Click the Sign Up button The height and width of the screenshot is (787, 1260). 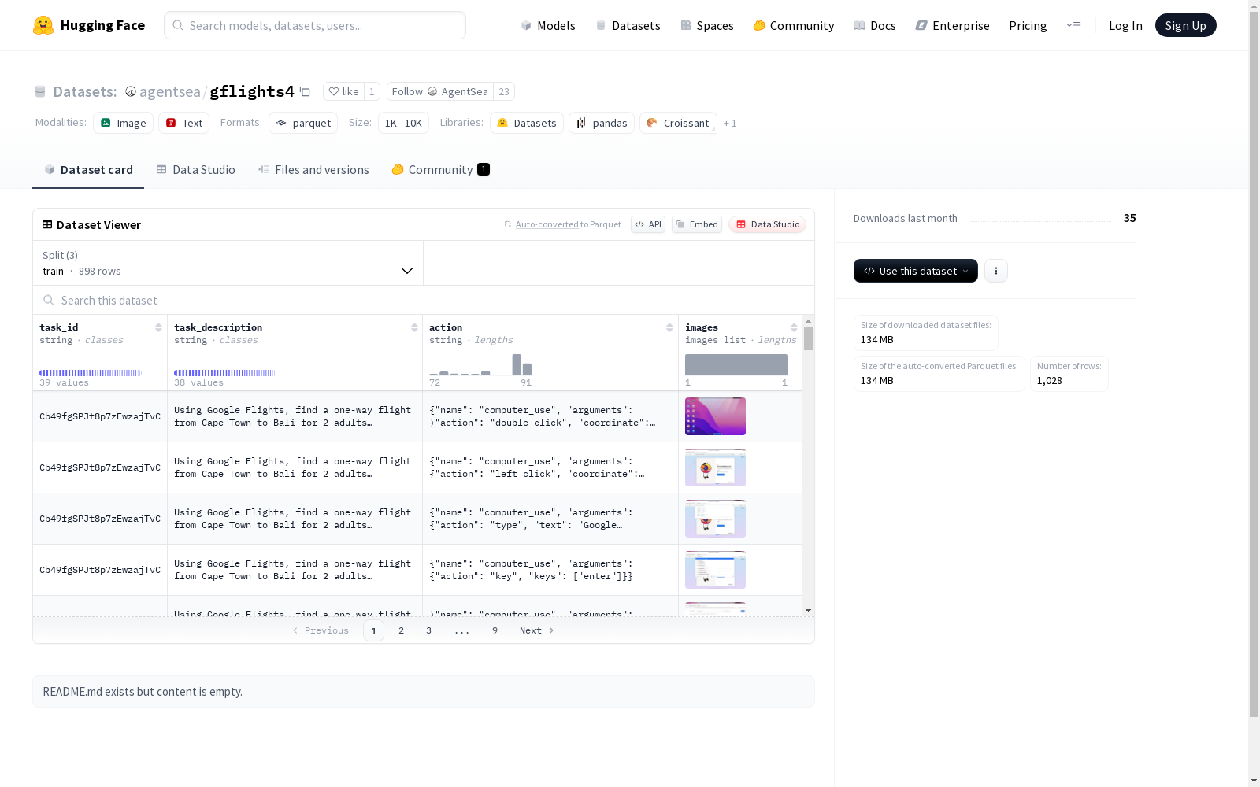coord(1186,25)
